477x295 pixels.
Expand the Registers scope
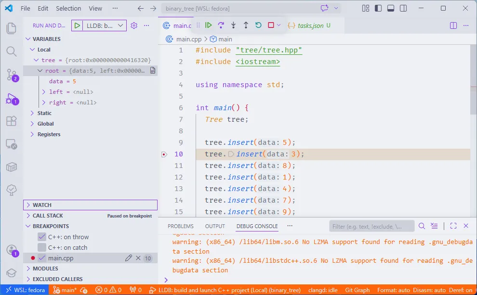click(32, 134)
